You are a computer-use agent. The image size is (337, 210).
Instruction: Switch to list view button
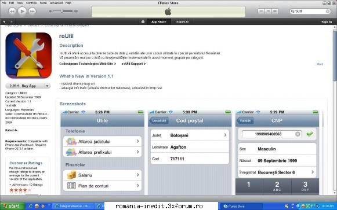point(261,11)
